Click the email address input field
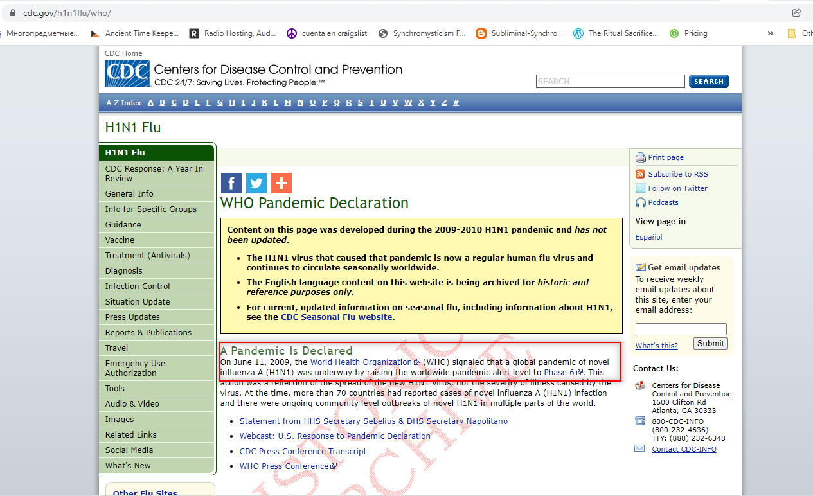This screenshot has width=813, height=496. (681, 329)
